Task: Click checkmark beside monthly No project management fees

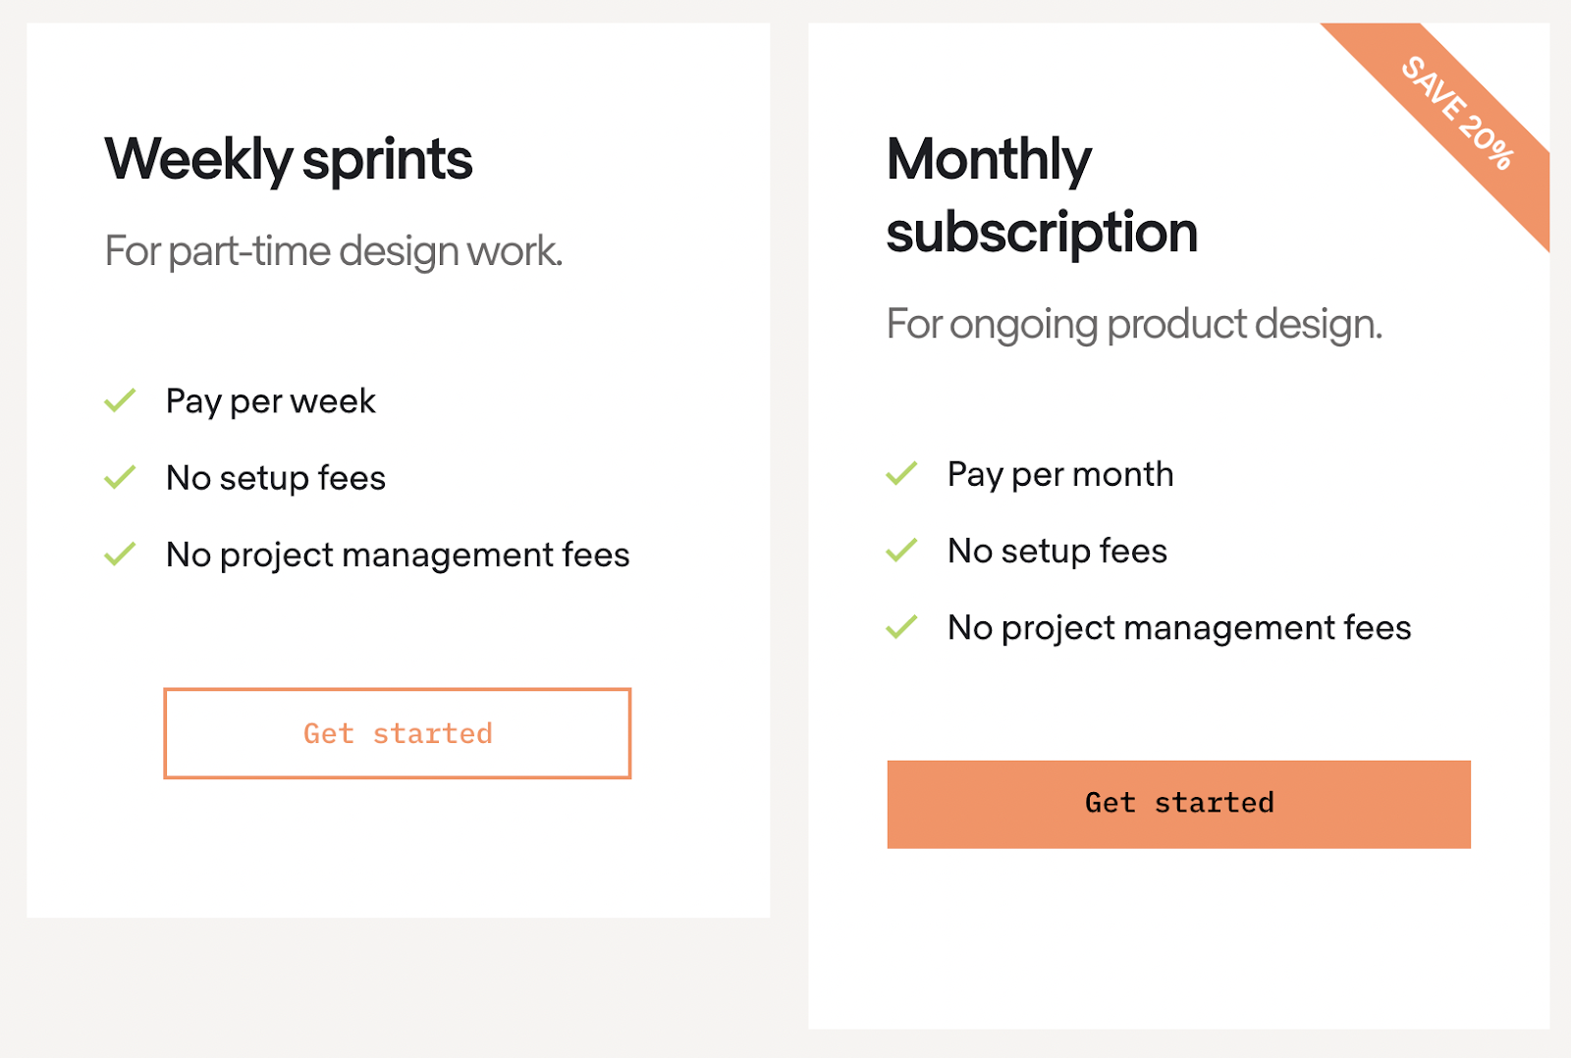Action: tap(901, 627)
